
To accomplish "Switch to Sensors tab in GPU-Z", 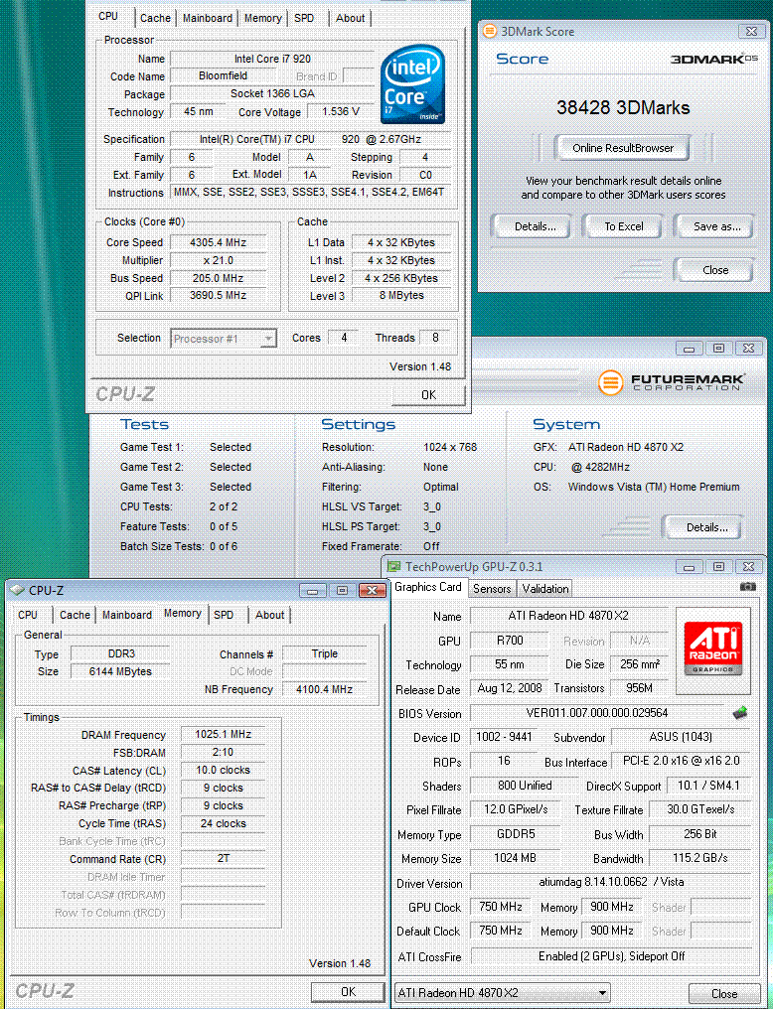I will (x=492, y=588).
